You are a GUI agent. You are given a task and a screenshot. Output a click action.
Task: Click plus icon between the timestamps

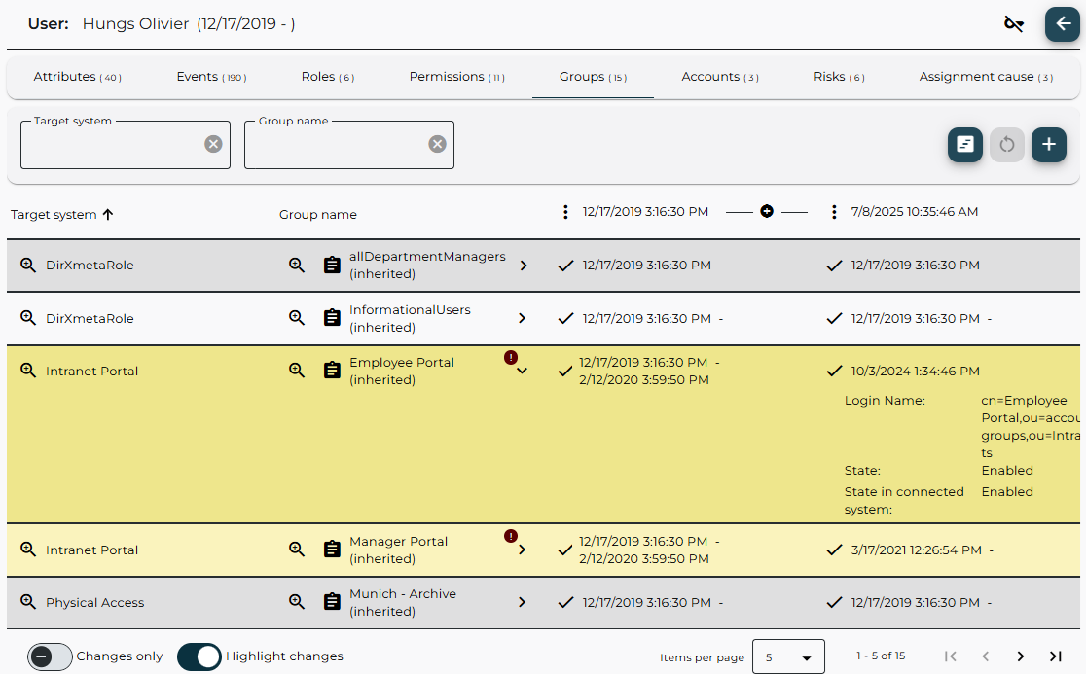(767, 211)
